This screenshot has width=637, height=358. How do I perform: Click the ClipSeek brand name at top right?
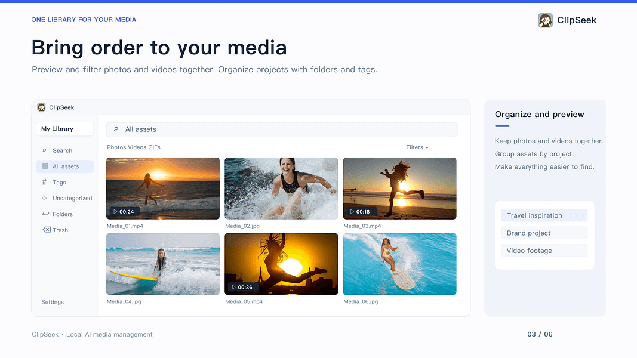pyautogui.click(x=577, y=20)
